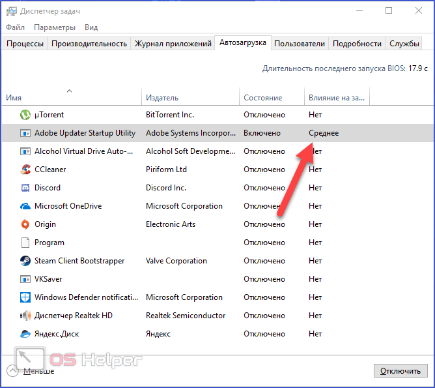435x388 pixels.
Task: Switch to the Службы tab
Action: (404, 44)
